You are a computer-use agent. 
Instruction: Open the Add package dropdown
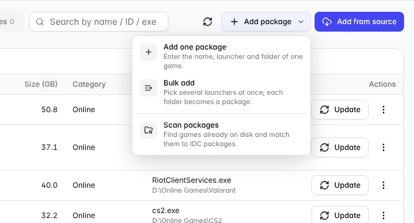tap(266, 22)
